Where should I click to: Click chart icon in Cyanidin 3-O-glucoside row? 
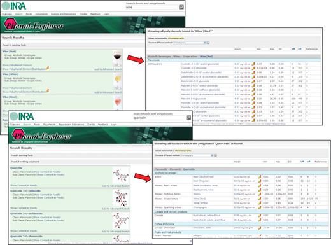[253, 68]
